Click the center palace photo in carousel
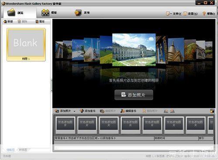218x160 pixels. point(134,50)
